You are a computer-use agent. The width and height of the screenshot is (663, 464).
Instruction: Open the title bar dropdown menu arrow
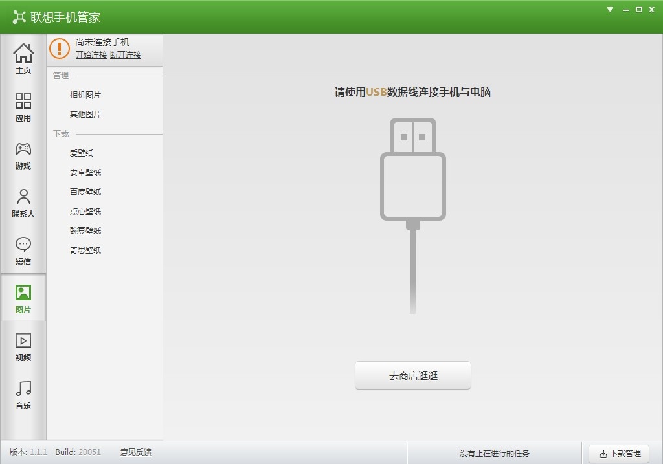coord(610,9)
